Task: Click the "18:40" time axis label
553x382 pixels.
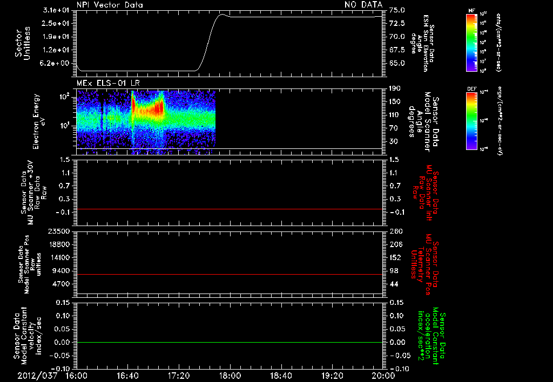Action: [281, 376]
